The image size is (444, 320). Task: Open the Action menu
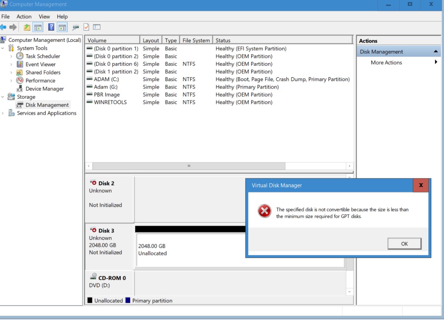pos(24,16)
